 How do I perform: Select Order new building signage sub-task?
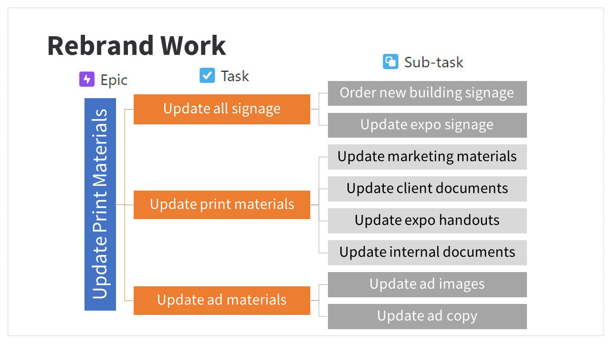[x=427, y=93]
